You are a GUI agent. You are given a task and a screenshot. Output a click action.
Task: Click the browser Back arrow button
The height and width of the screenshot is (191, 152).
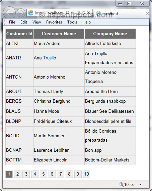(9, 12)
